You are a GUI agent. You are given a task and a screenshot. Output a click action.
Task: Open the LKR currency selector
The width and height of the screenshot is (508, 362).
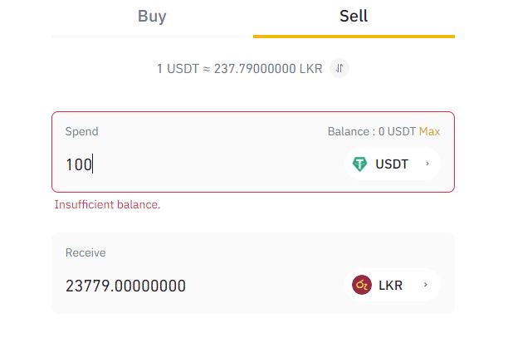392,285
